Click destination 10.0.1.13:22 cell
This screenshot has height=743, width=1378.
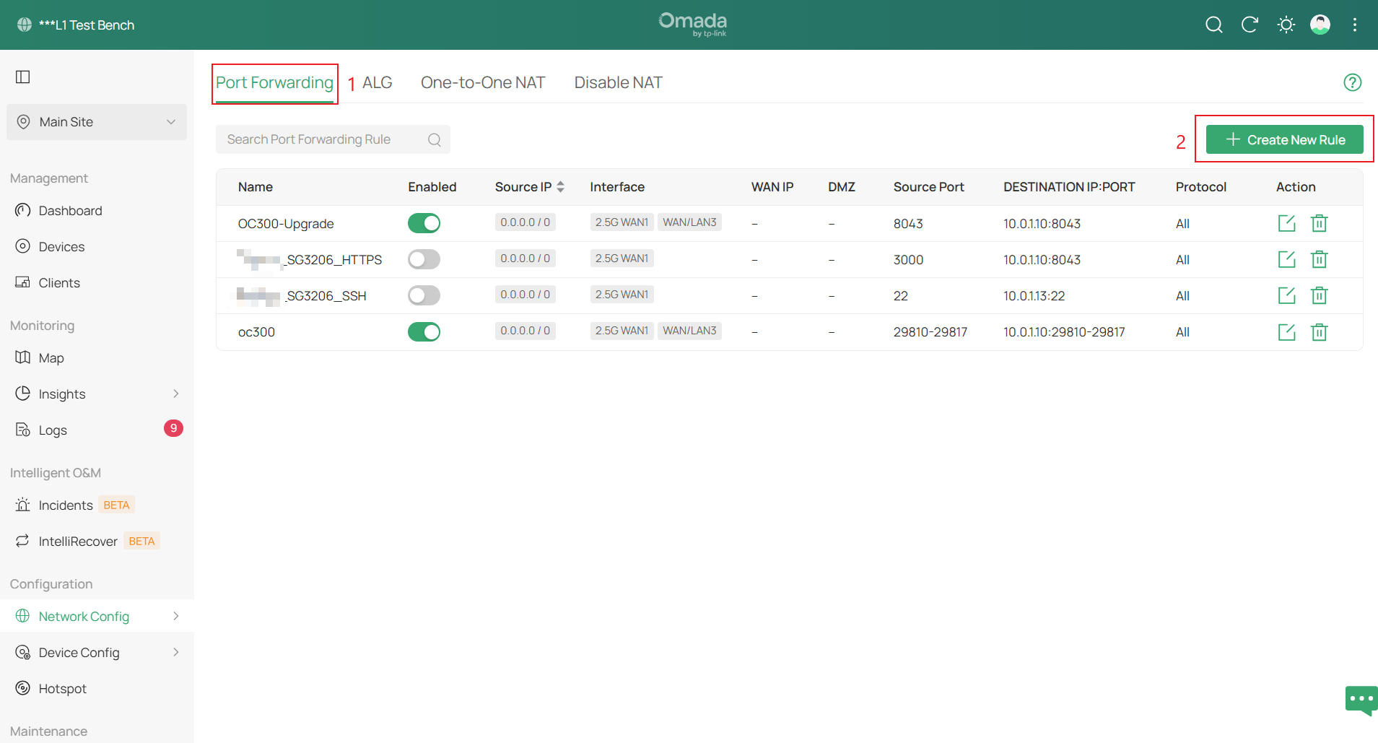(x=1034, y=295)
